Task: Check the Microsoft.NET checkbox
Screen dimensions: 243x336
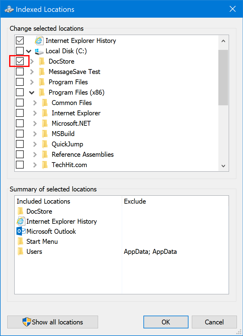Action: (x=20, y=123)
